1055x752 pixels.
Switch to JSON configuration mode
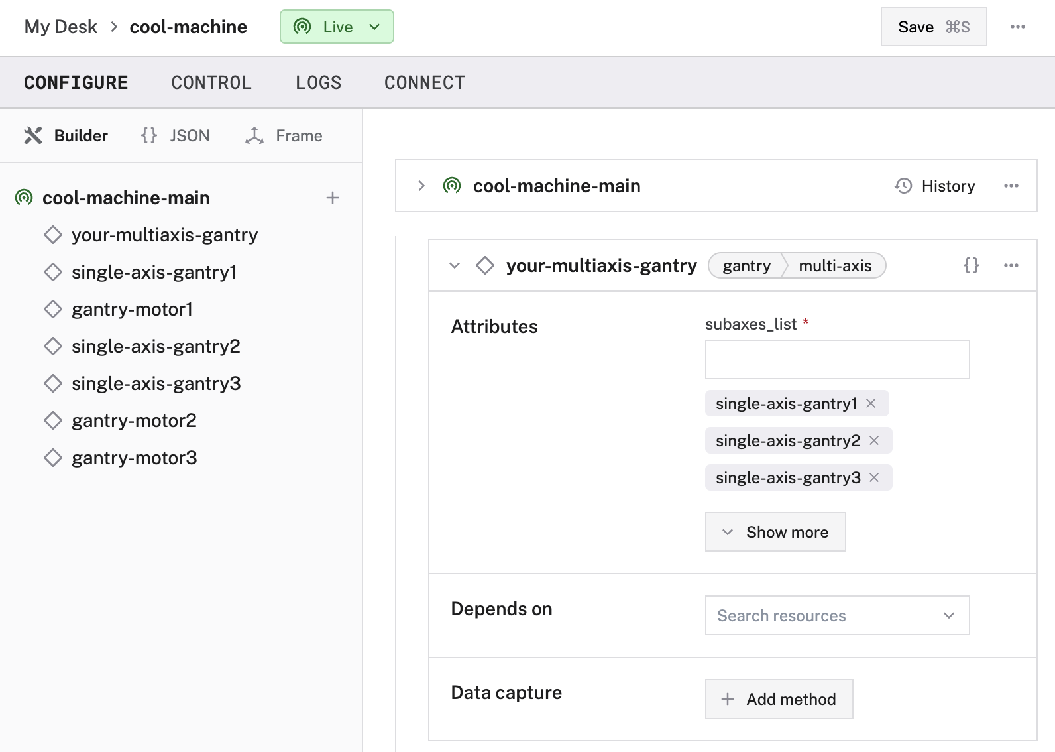(176, 135)
